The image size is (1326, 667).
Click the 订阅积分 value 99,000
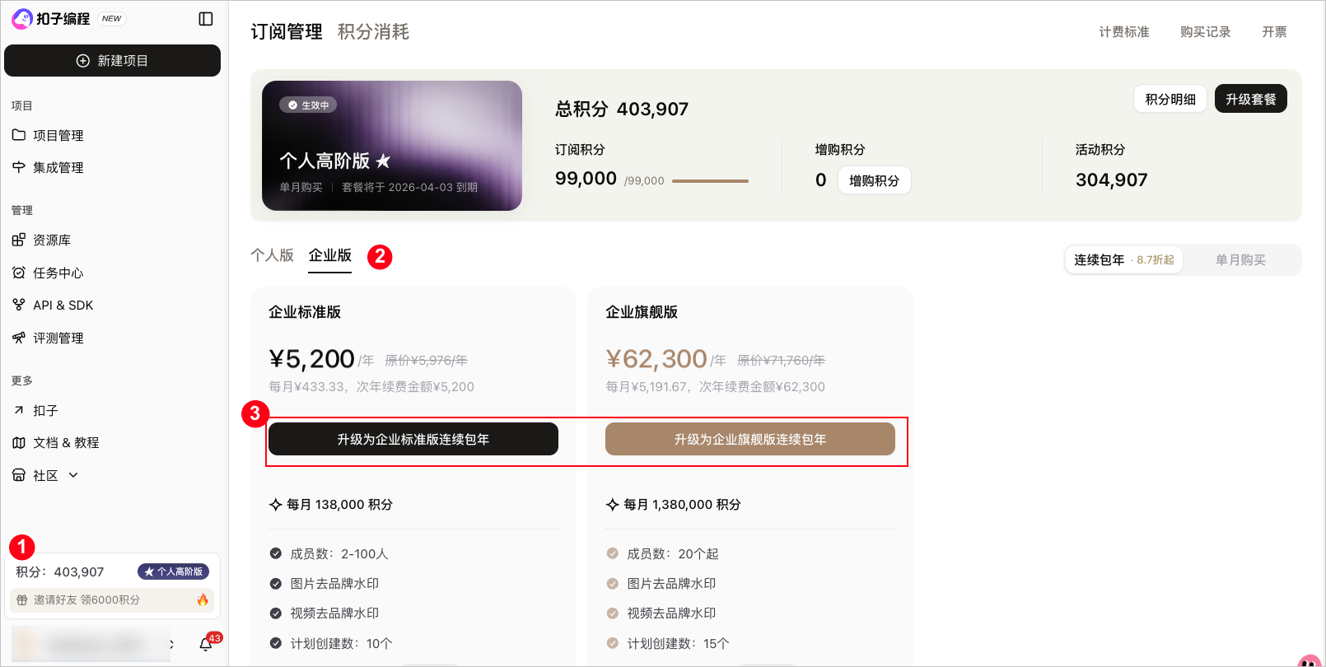click(x=586, y=179)
